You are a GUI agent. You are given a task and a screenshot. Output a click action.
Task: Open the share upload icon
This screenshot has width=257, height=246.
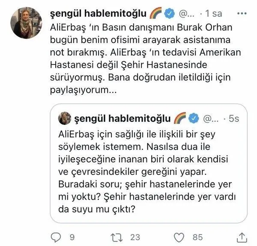click(242, 237)
